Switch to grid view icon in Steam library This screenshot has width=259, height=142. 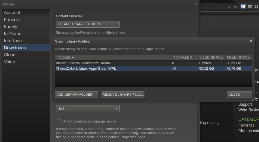click(256, 7)
